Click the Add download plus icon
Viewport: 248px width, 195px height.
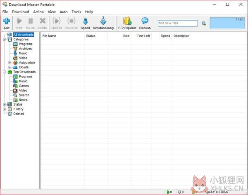pyautogui.click(x=7, y=21)
